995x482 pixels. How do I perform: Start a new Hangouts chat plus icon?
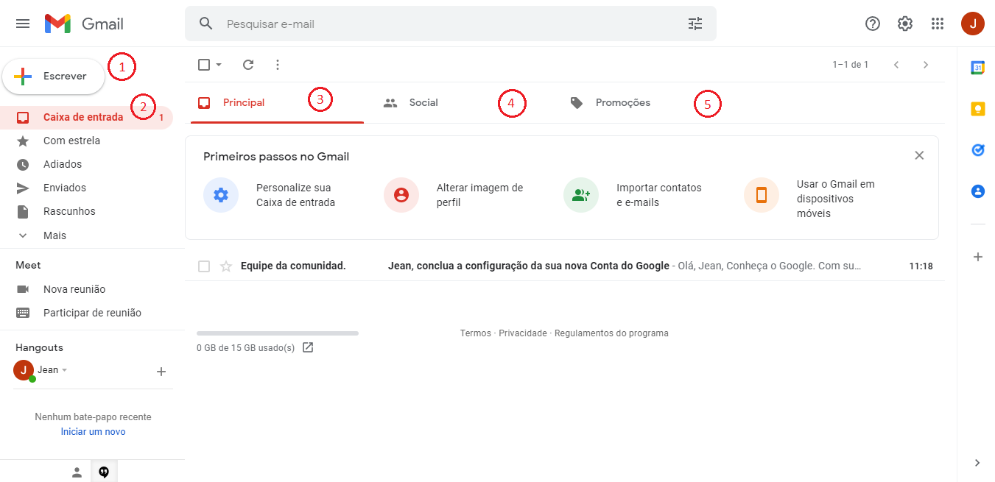tap(161, 372)
